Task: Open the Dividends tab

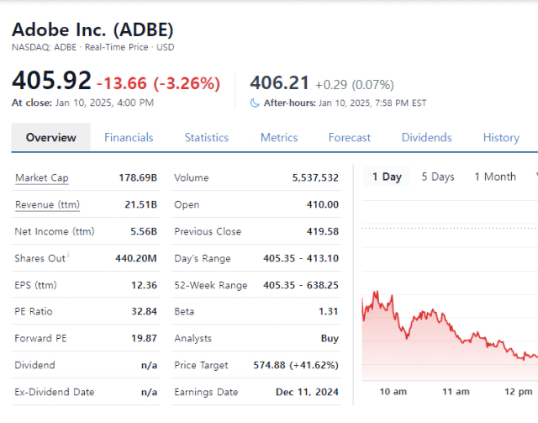Action: (x=426, y=137)
